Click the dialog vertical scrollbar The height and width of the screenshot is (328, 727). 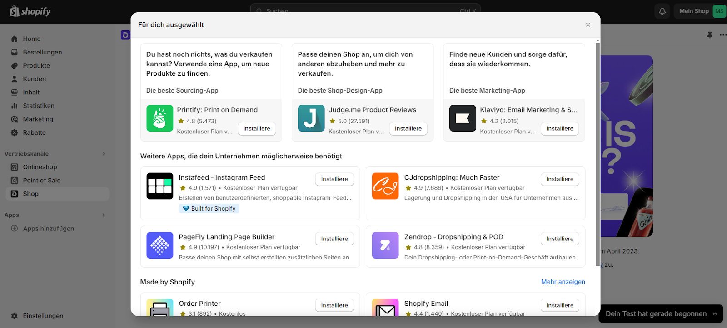point(598,154)
